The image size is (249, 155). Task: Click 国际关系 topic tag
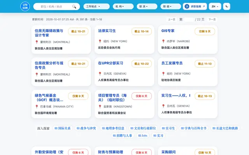coord(63,128)
